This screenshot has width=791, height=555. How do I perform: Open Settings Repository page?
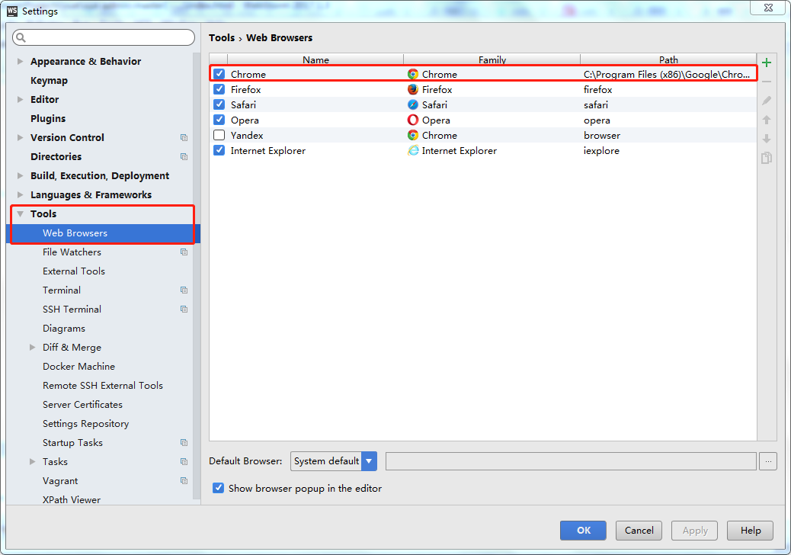point(86,424)
